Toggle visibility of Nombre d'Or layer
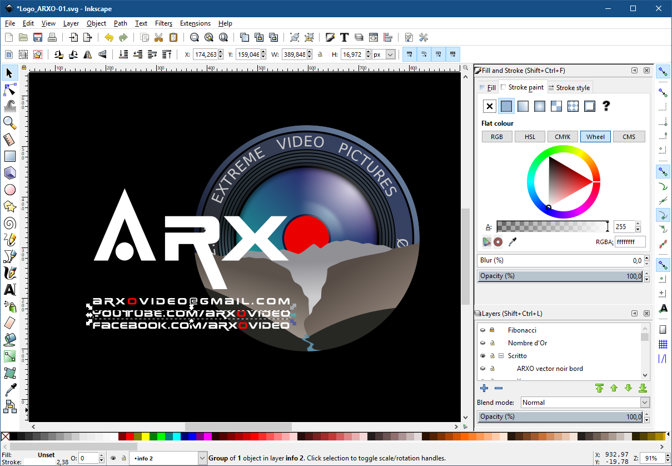 point(482,343)
